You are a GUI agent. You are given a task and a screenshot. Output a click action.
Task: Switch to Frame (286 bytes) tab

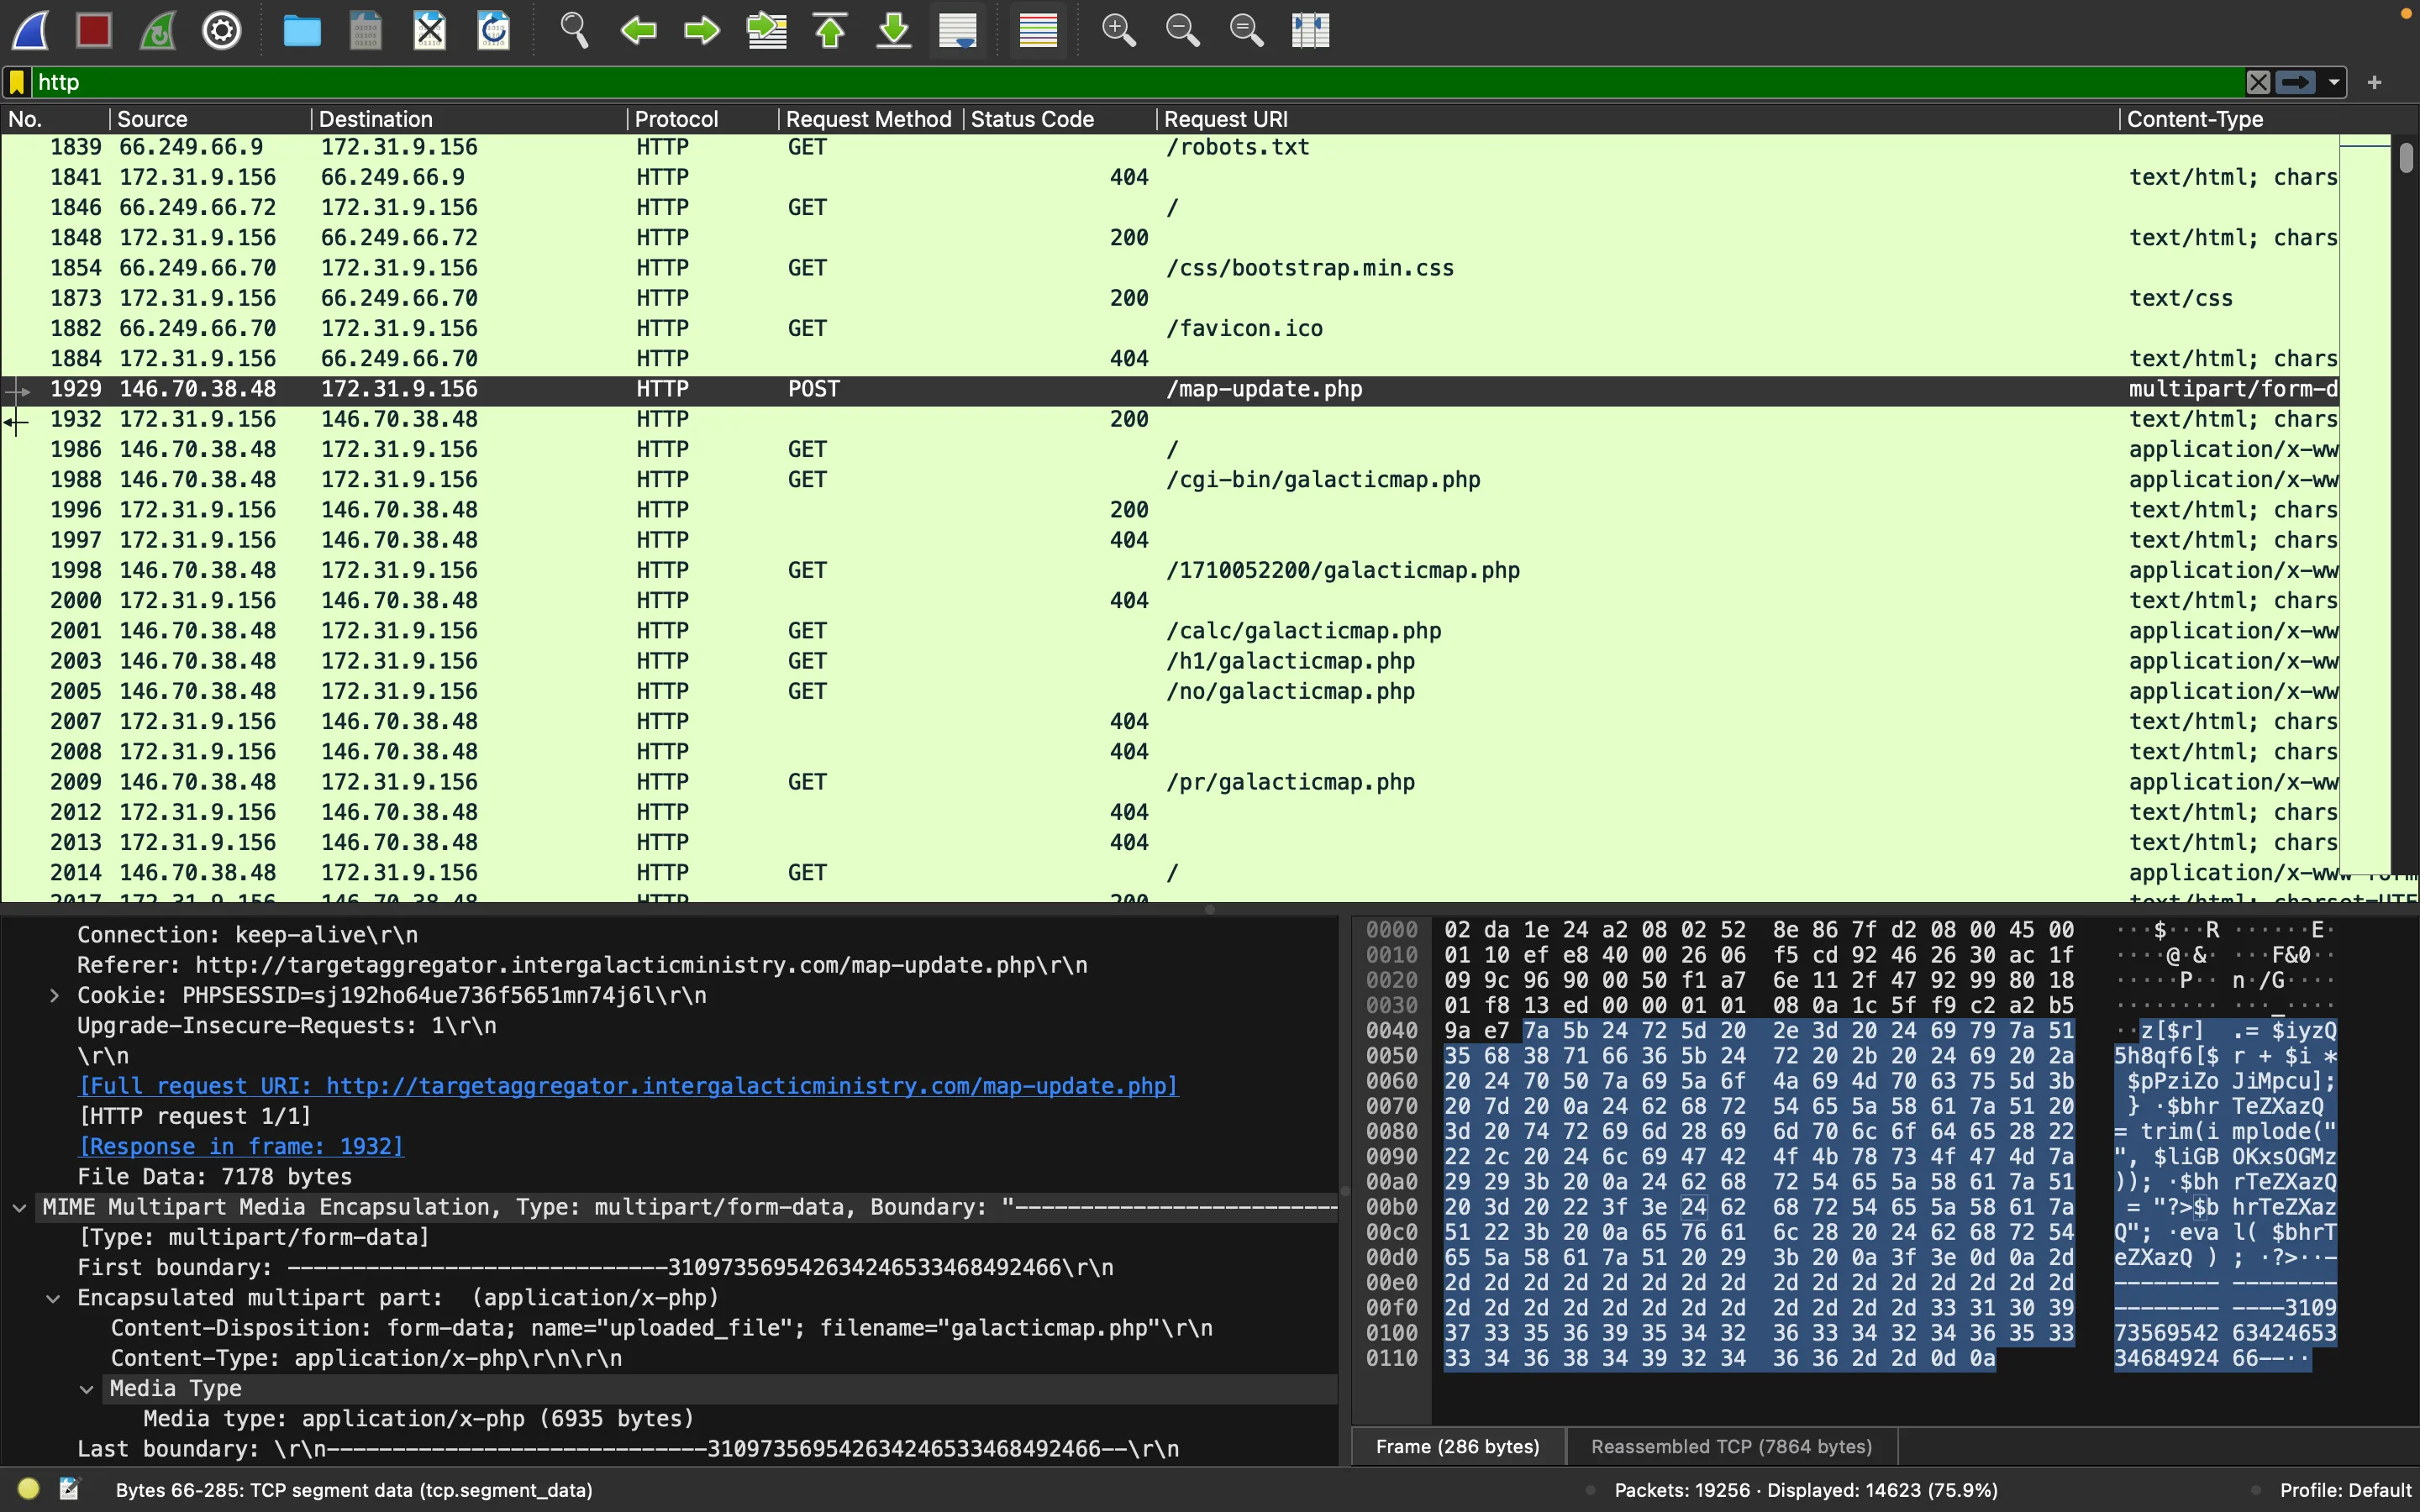pos(1457,1447)
